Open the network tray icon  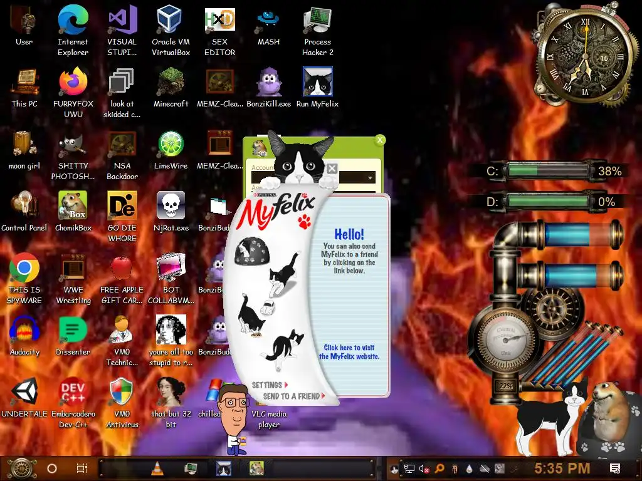pos(409,468)
